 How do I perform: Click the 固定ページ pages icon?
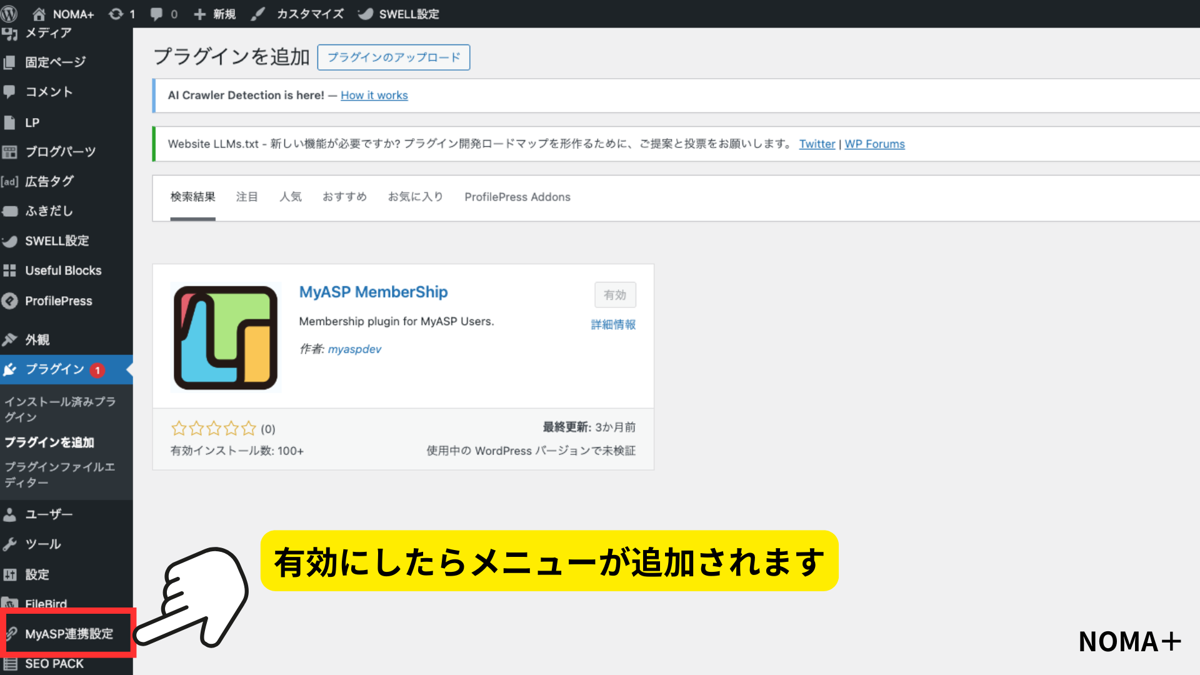pos(9,62)
